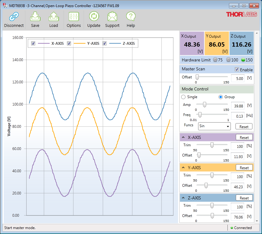262x234 pixels.
Task: Open the Support envelope icon
Action: click(x=112, y=17)
